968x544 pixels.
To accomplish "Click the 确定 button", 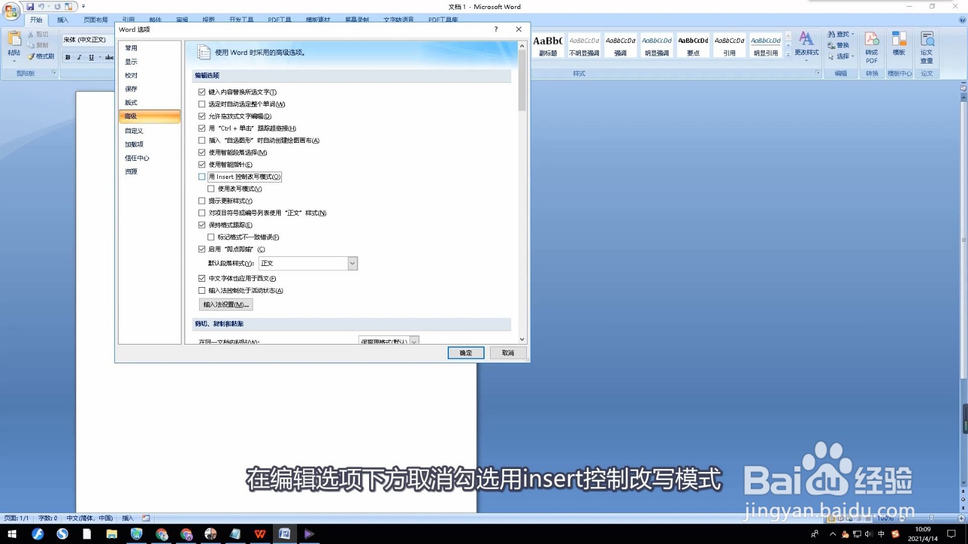I will [x=466, y=353].
